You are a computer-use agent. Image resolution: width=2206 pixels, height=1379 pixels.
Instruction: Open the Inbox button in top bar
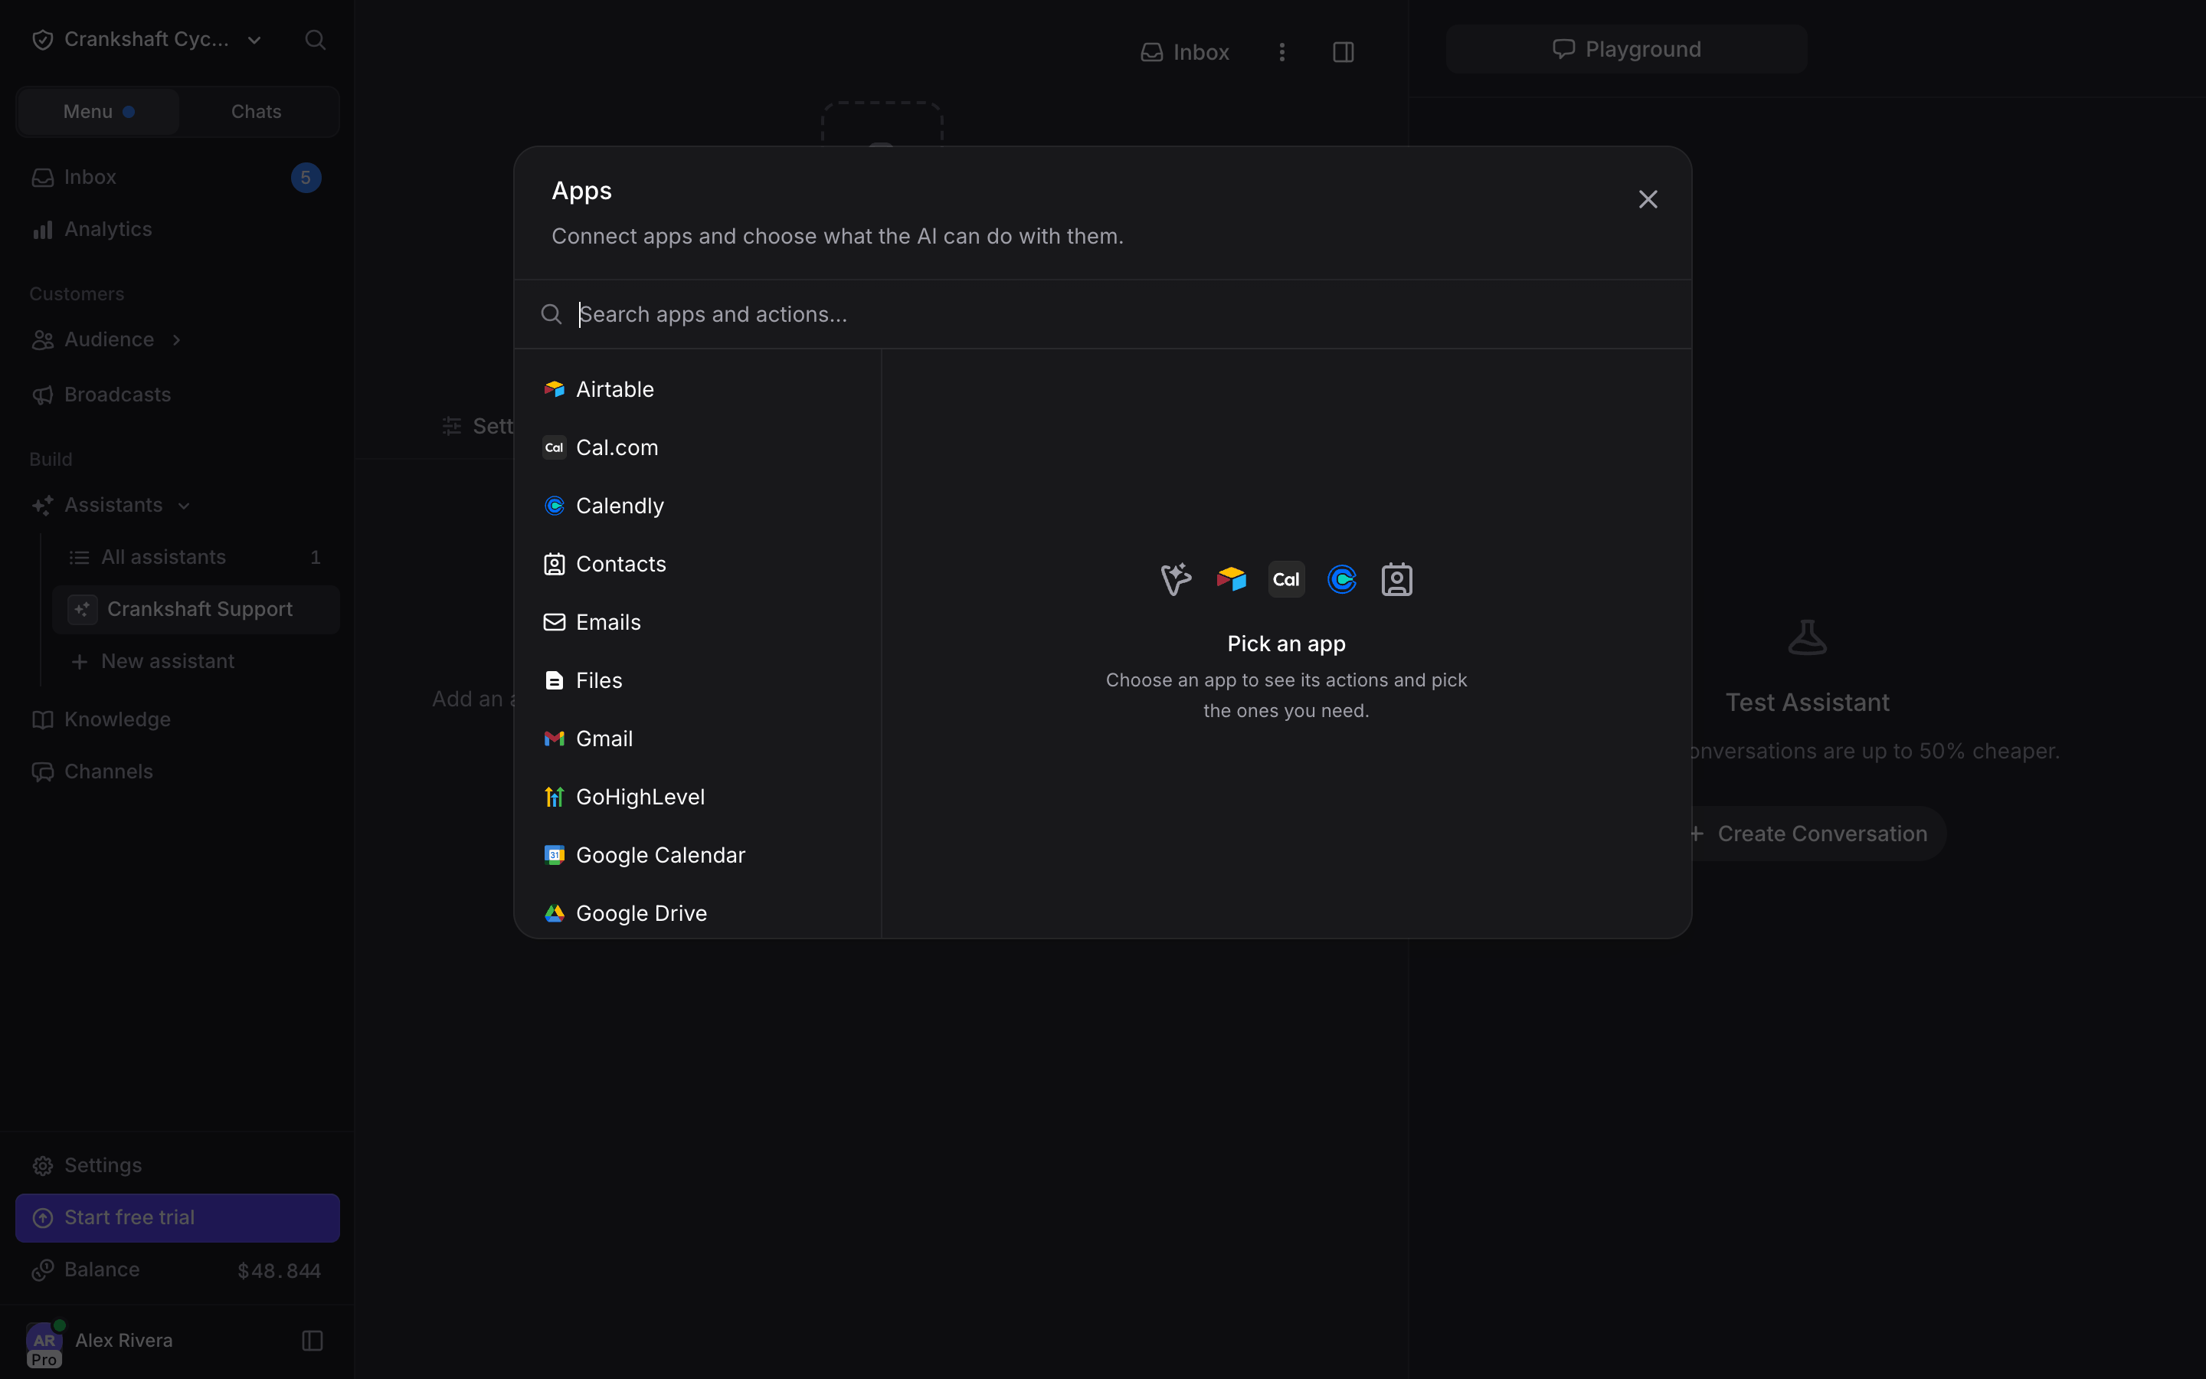[1185, 52]
